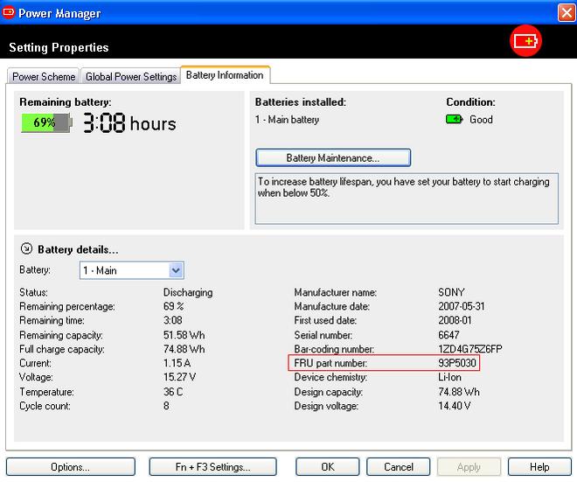Expand the Battery selection dropdown
Viewport: 577px width, 482px height.
pos(176,270)
